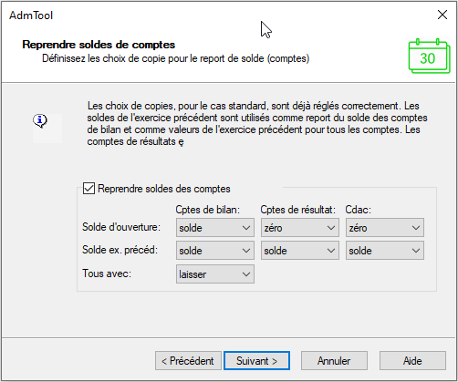The height and width of the screenshot is (382, 458).
Task: Expand Solde ex. précéd Cptes de bilan dropdown
Action: [x=215, y=251]
